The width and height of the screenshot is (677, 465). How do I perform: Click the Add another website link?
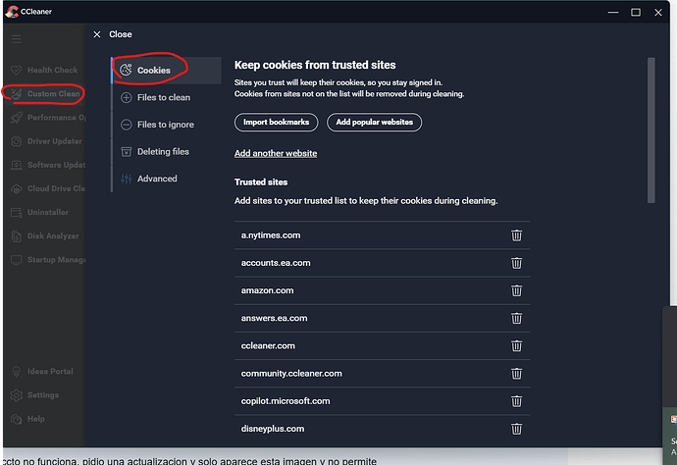pyautogui.click(x=276, y=153)
